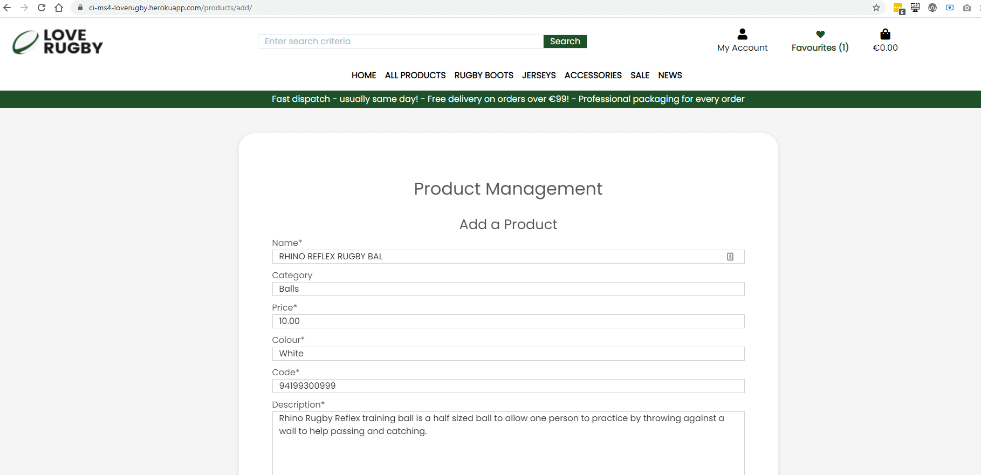Click the padlock site info icon
The image size is (981, 475).
coord(80,8)
